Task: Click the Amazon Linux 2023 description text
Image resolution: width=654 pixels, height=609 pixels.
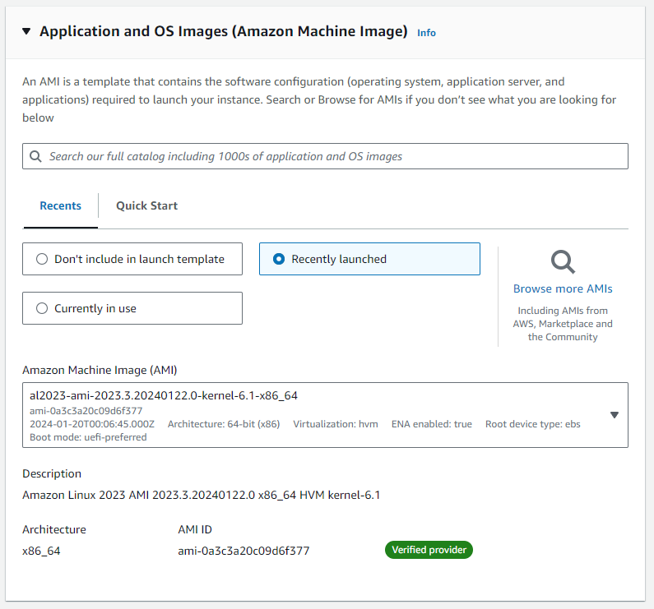Action: pos(201,495)
